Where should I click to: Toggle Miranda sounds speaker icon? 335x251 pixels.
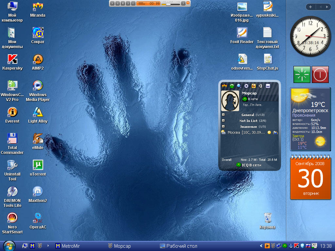260,86
